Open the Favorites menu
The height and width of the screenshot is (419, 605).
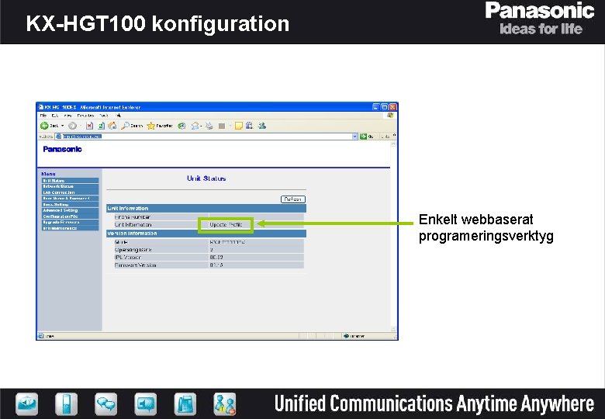[85, 116]
